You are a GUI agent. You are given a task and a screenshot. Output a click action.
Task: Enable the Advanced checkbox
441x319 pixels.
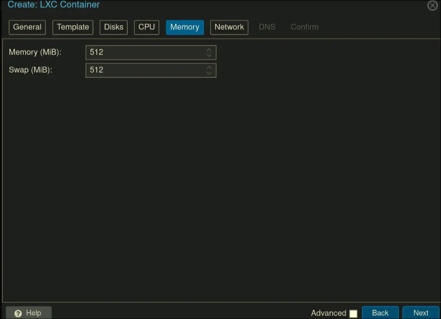(353, 313)
